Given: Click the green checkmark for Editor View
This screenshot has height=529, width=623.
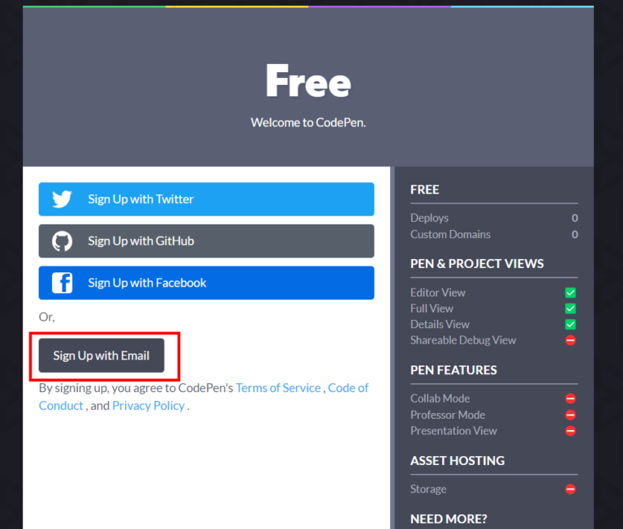Looking at the screenshot, I should (x=570, y=292).
